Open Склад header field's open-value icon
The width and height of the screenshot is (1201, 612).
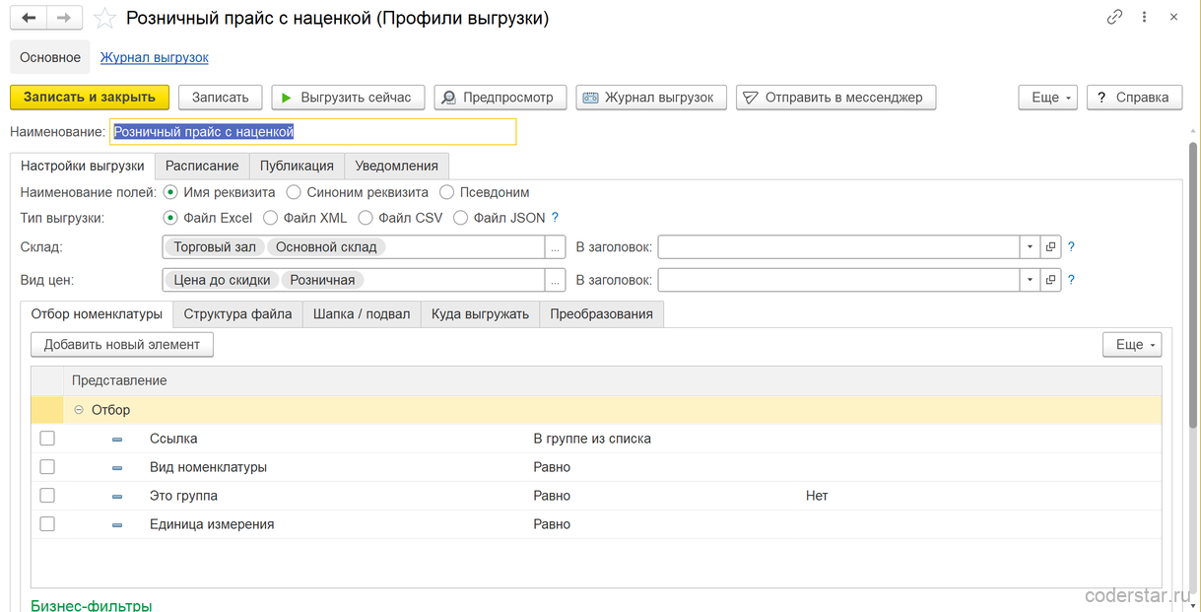[x=1050, y=247]
